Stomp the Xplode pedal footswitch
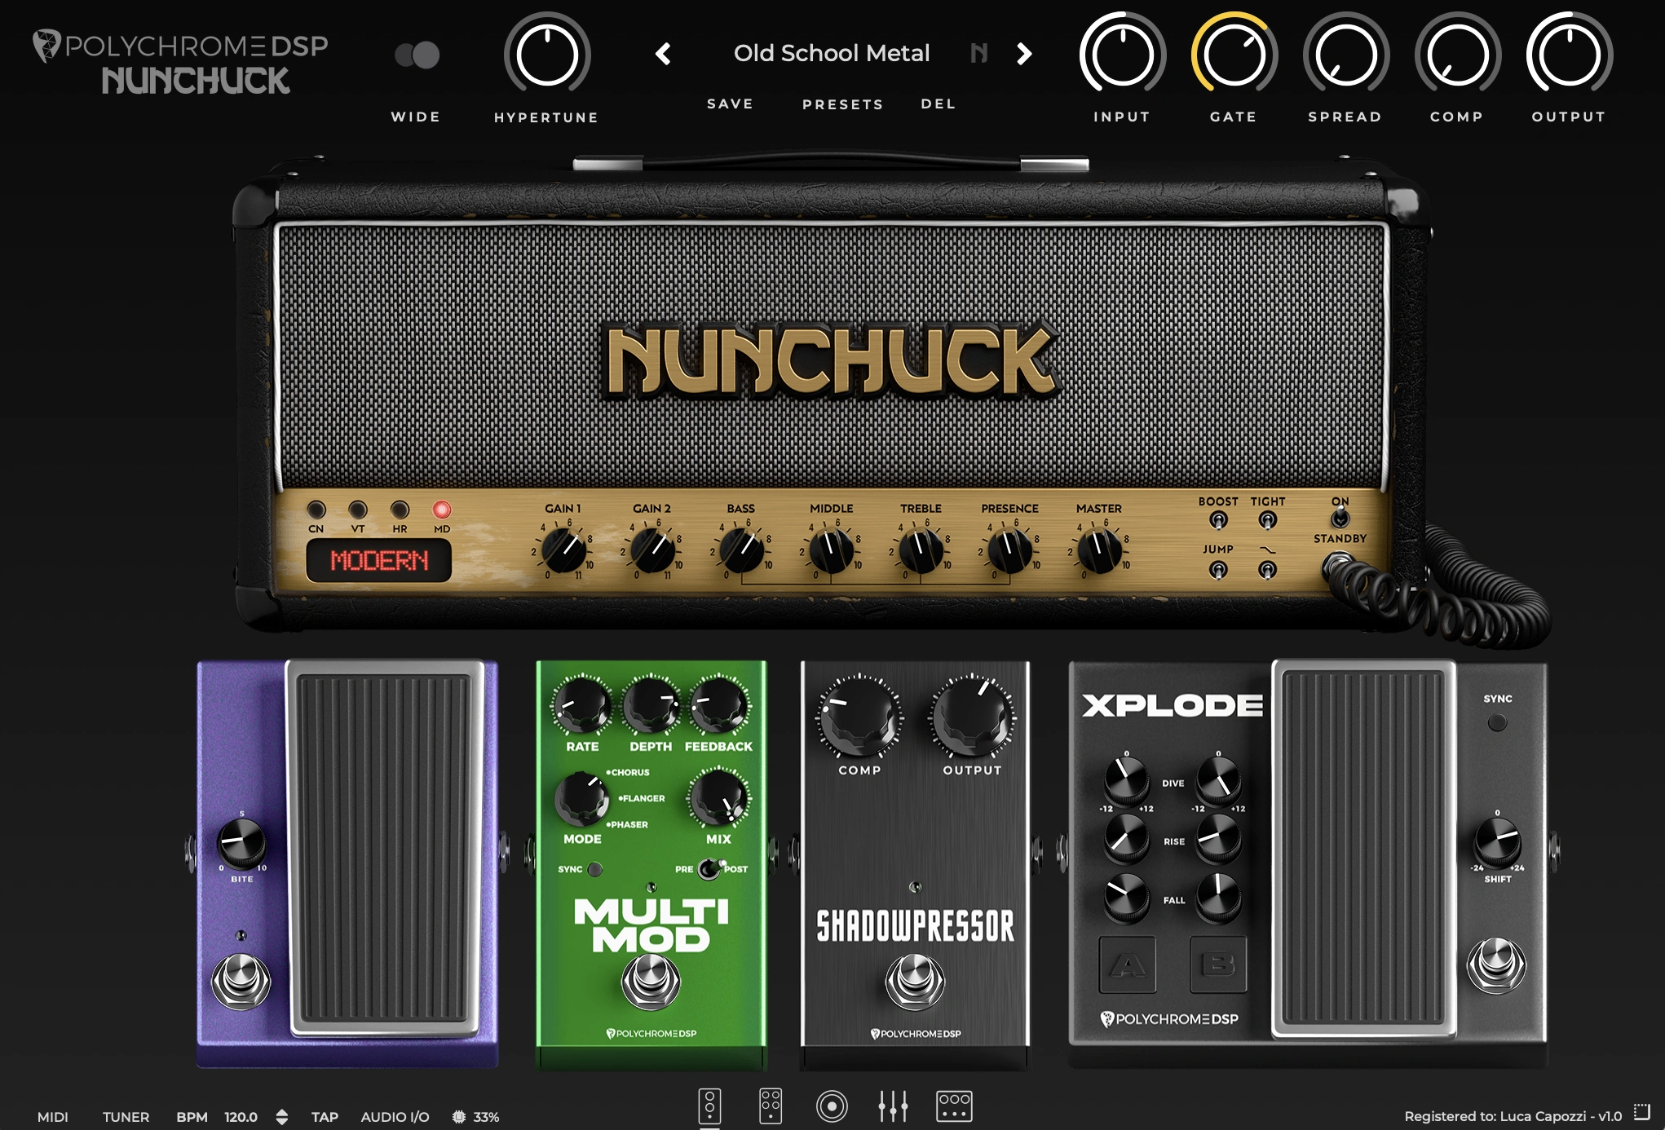This screenshot has width=1665, height=1130. pos(1497,965)
